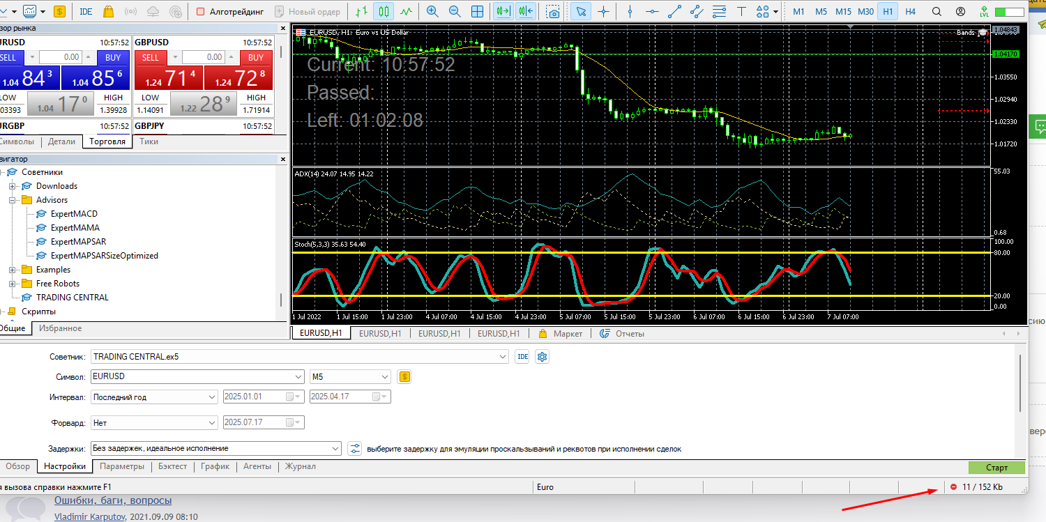Take a chart screenshot with camera icon

coord(553,11)
